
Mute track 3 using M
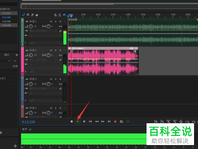point(51,79)
